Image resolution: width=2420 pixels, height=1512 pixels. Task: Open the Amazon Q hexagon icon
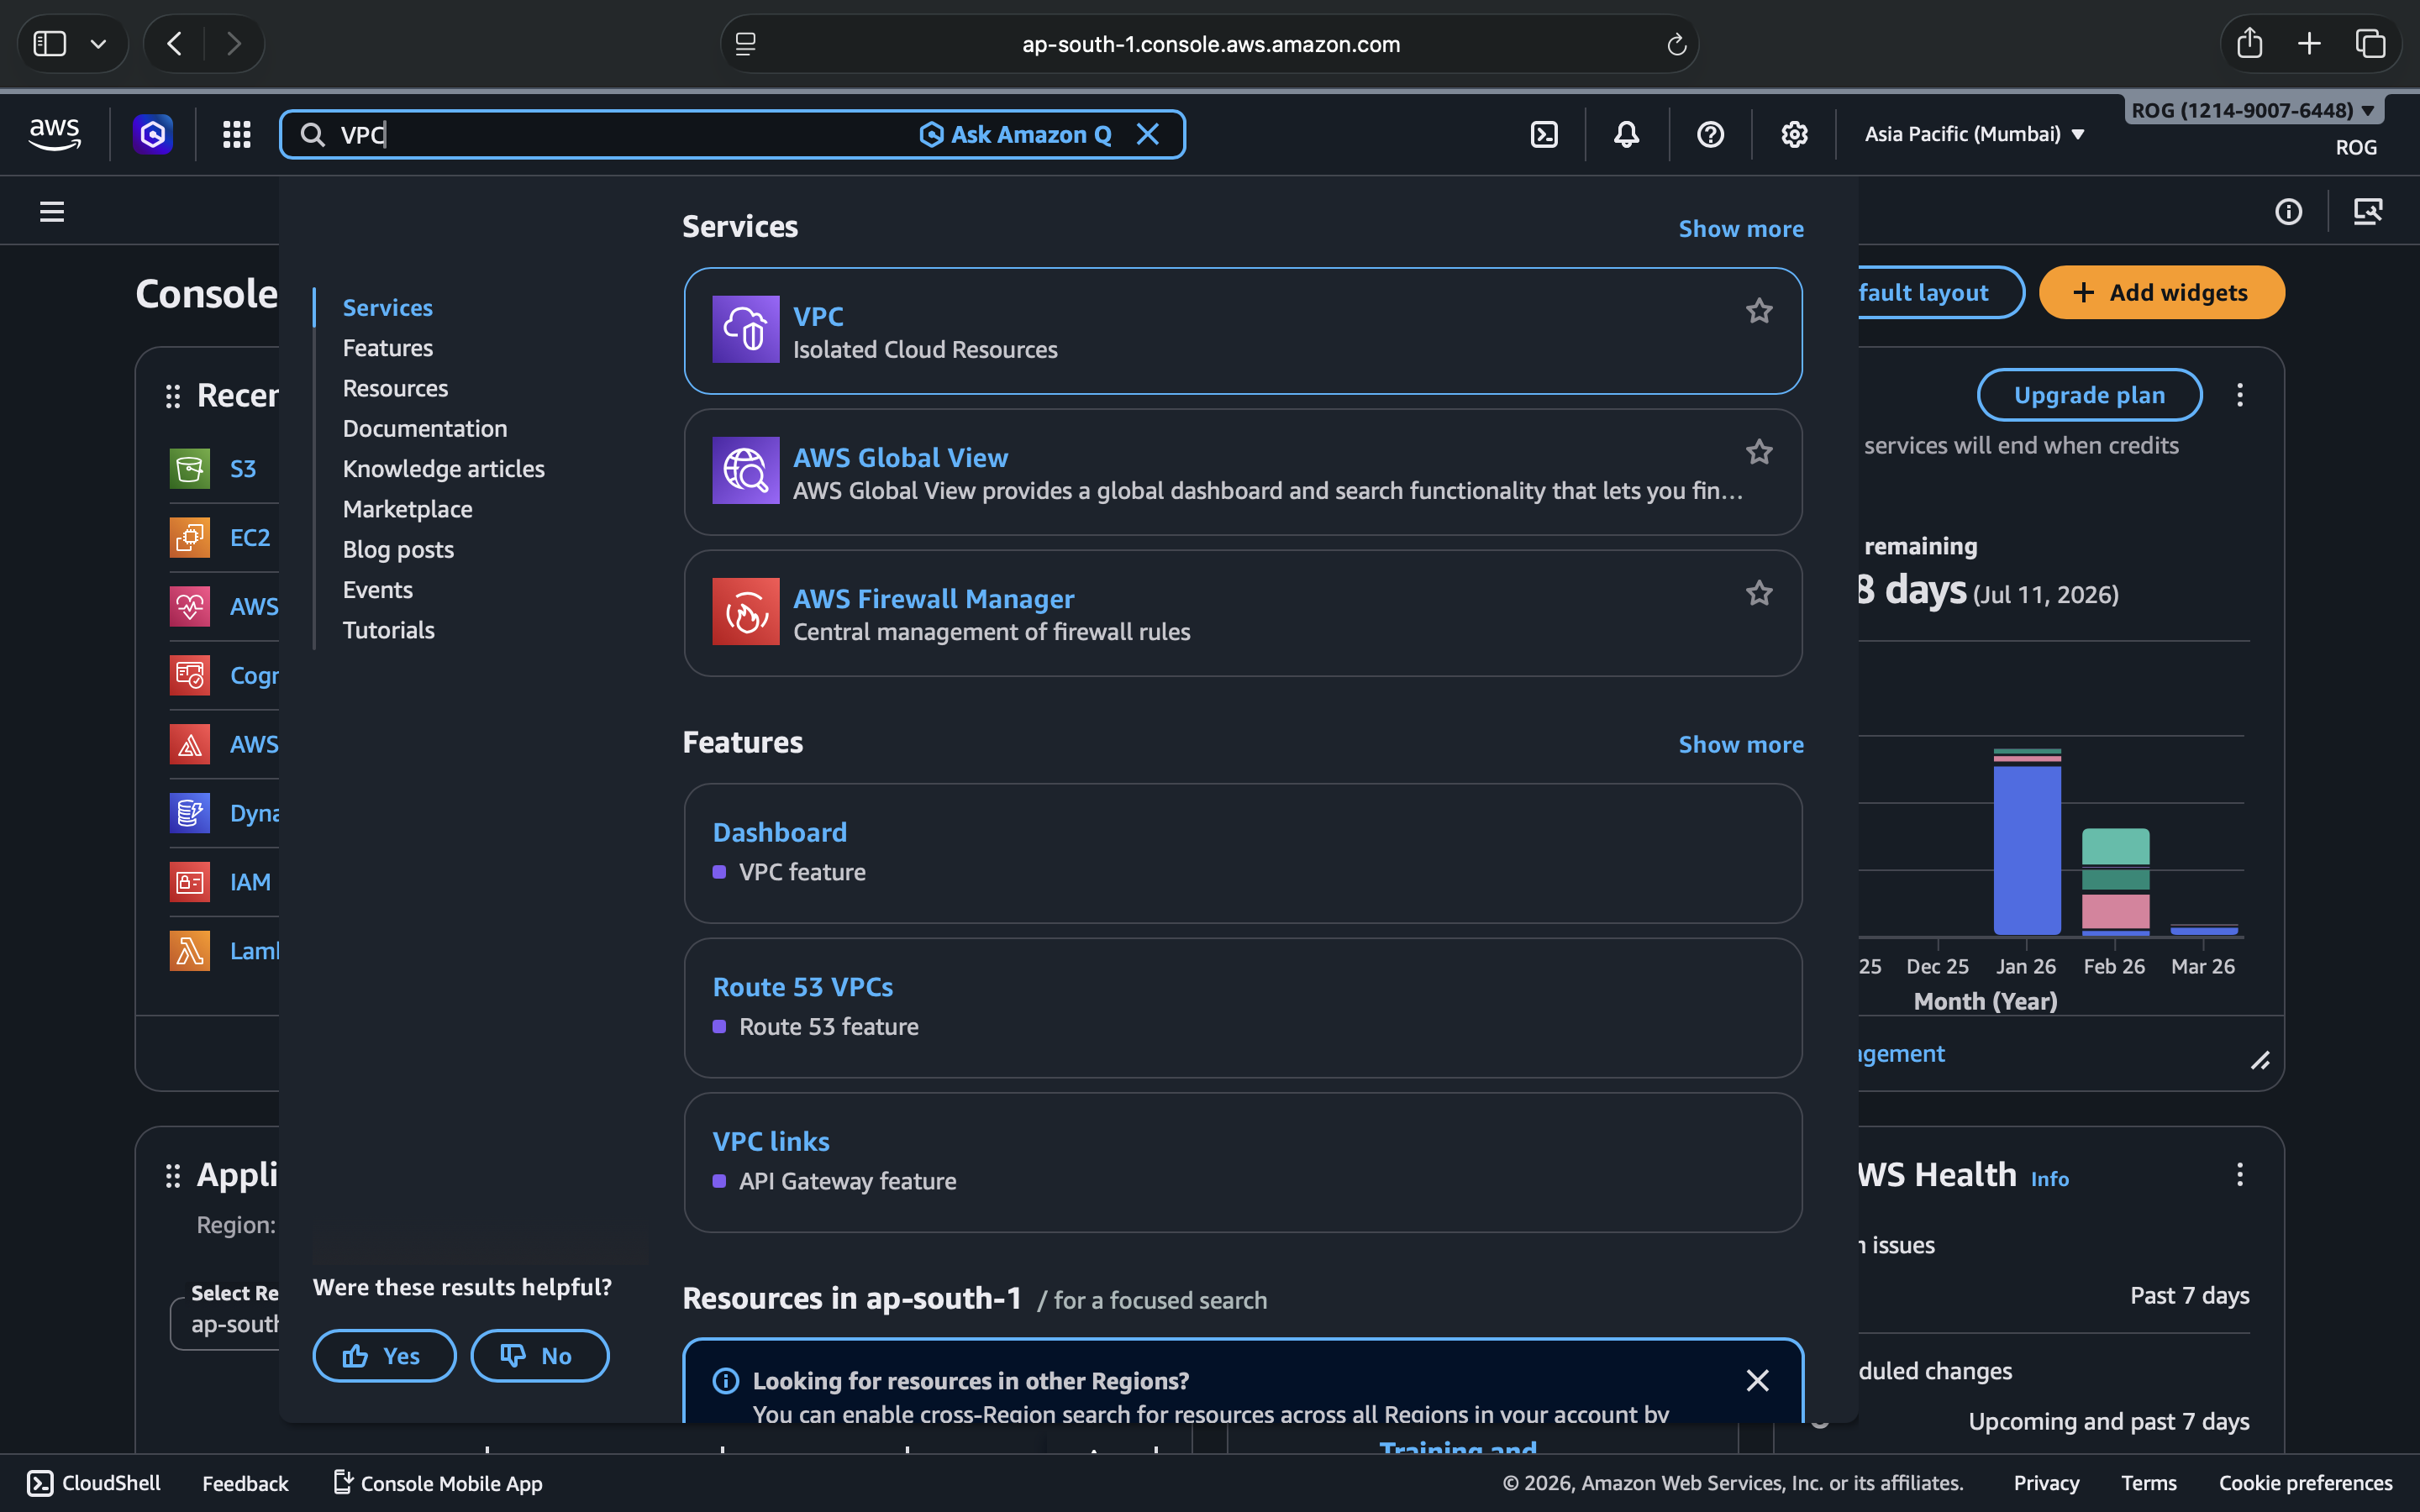[153, 134]
